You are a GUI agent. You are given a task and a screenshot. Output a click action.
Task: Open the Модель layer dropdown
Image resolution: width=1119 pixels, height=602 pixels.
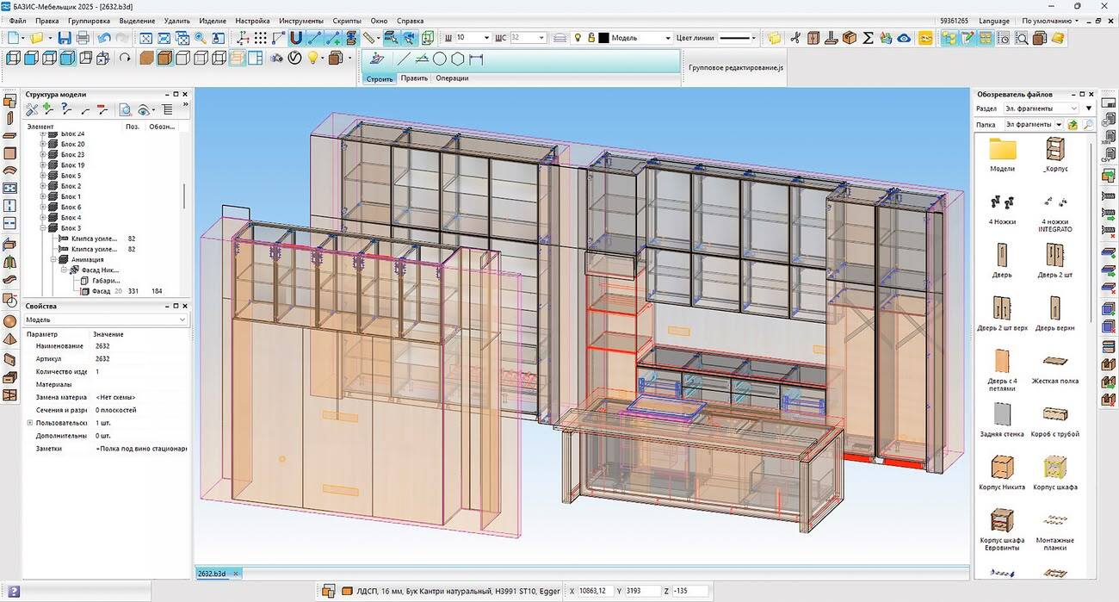tap(667, 38)
